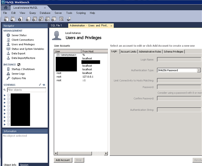Switch to the Administrative Roles tab
Image resolution: width=202 pixels, height=166 pixels.
tap(150, 52)
